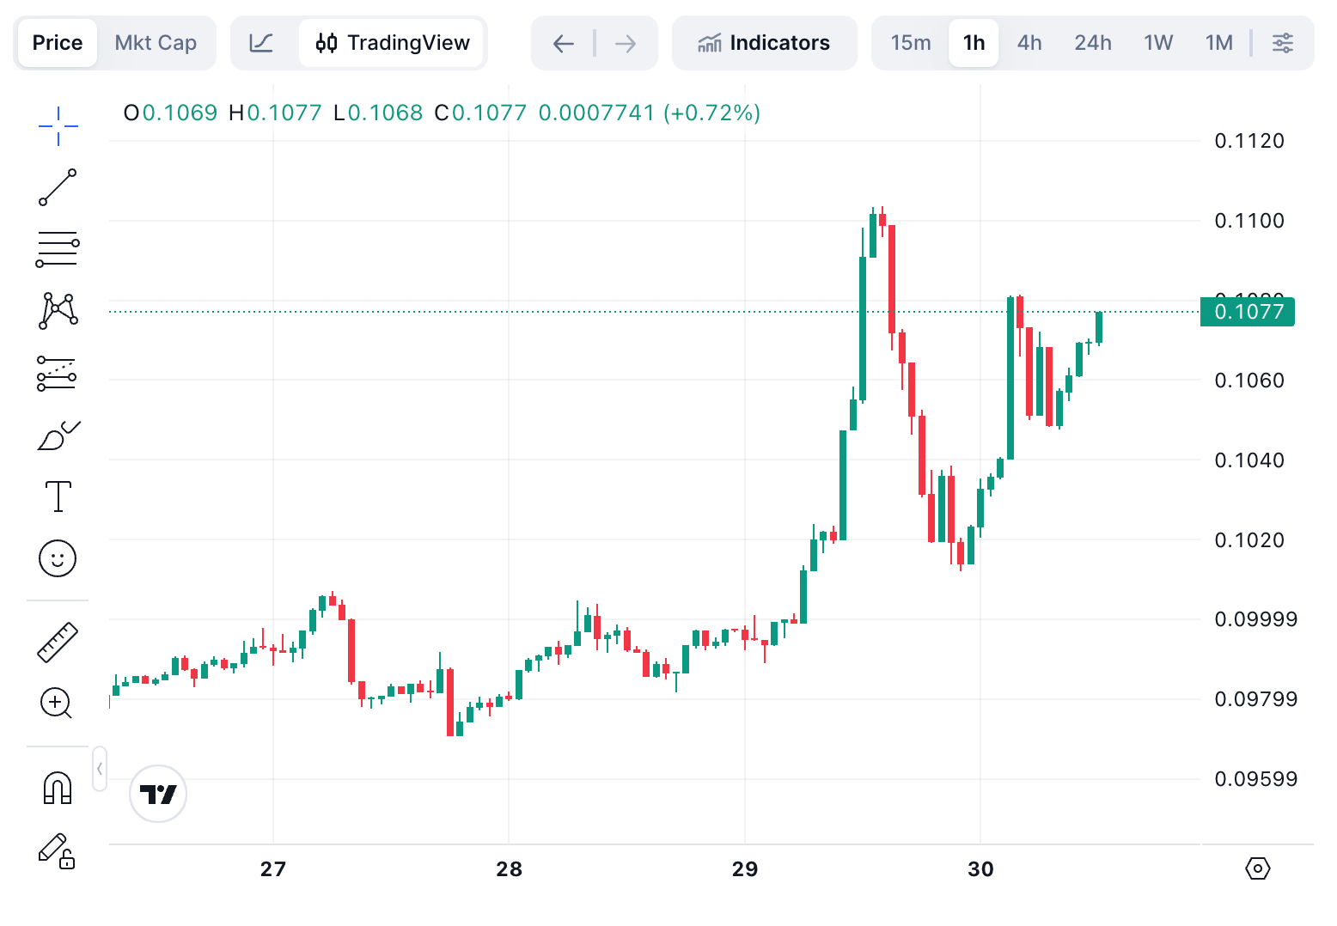
Task: Open chart settings via bottom gear icon
Action: pos(1258,869)
